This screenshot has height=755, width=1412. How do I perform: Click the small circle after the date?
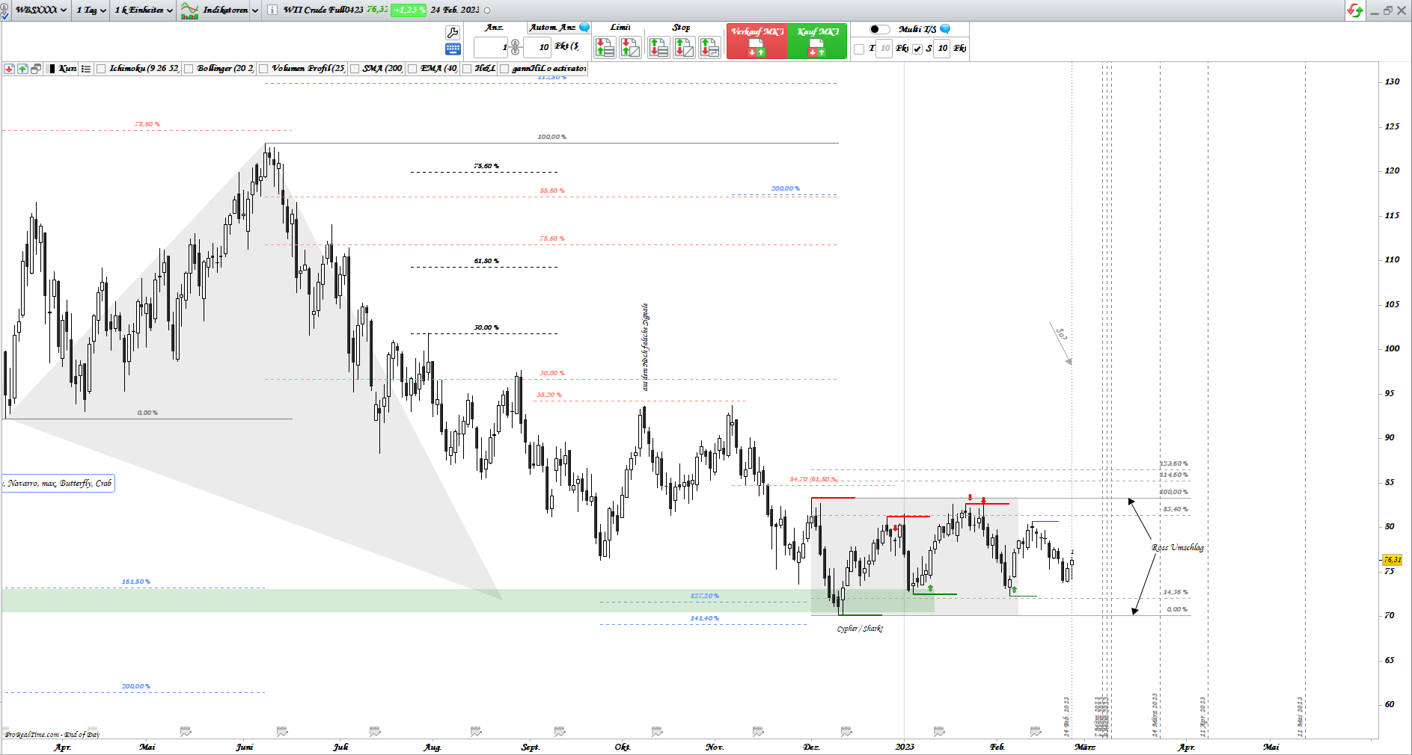(488, 10)
